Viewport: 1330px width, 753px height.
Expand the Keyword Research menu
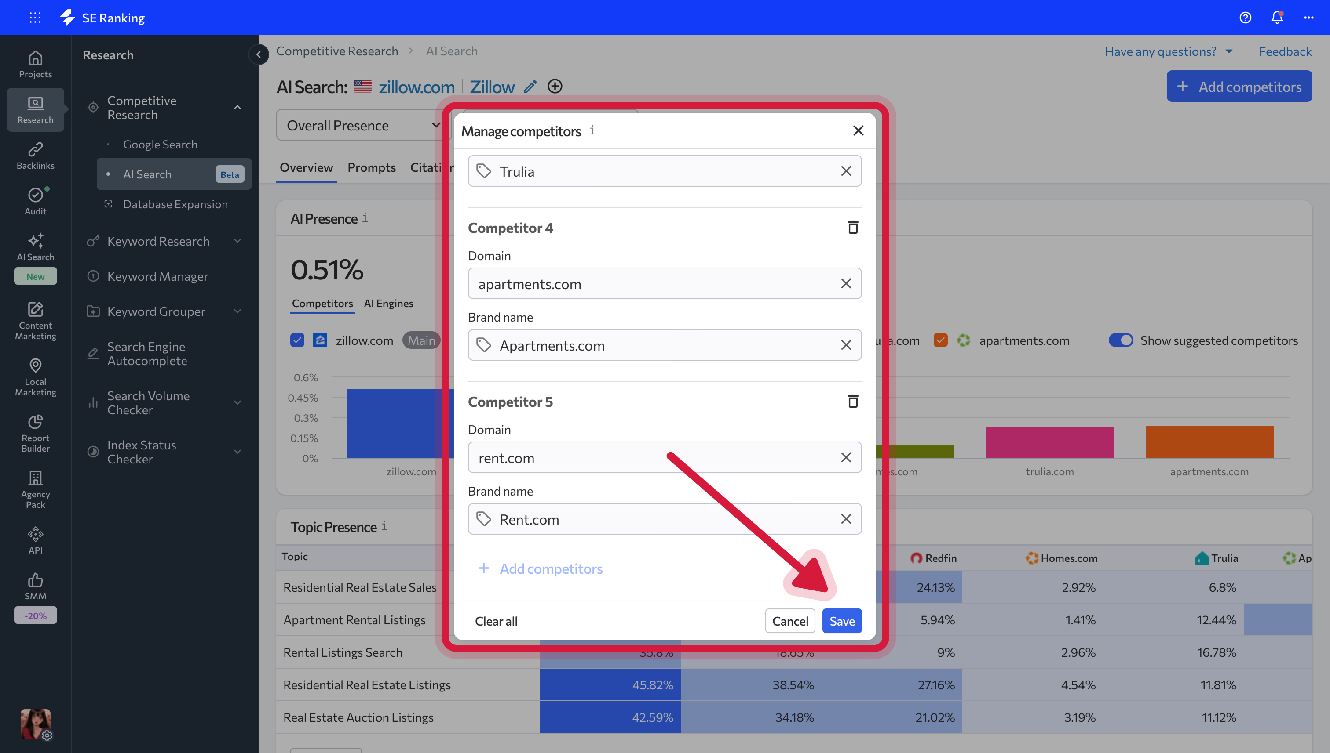click(237, 241)
